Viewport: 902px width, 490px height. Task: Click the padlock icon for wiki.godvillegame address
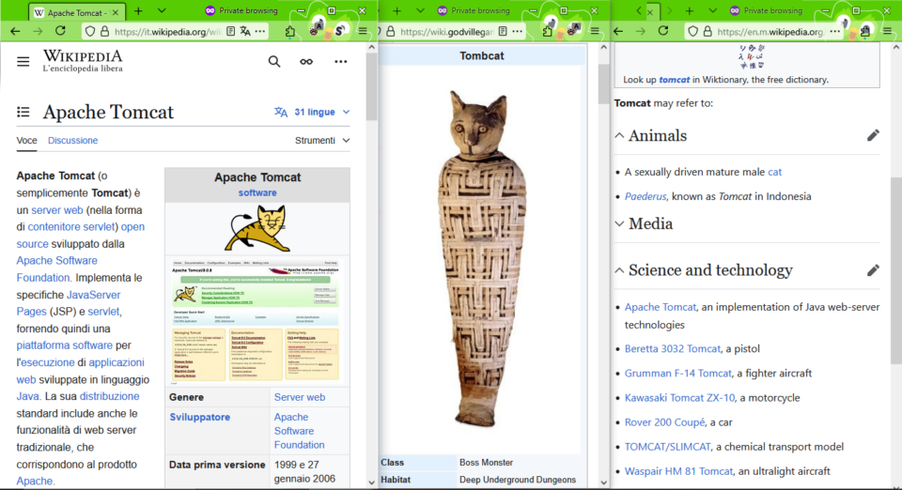click(x=391, y=31)
